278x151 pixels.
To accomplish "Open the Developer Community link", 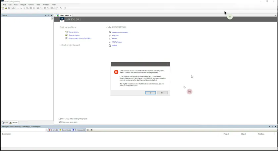I will [x=120, y=32].
